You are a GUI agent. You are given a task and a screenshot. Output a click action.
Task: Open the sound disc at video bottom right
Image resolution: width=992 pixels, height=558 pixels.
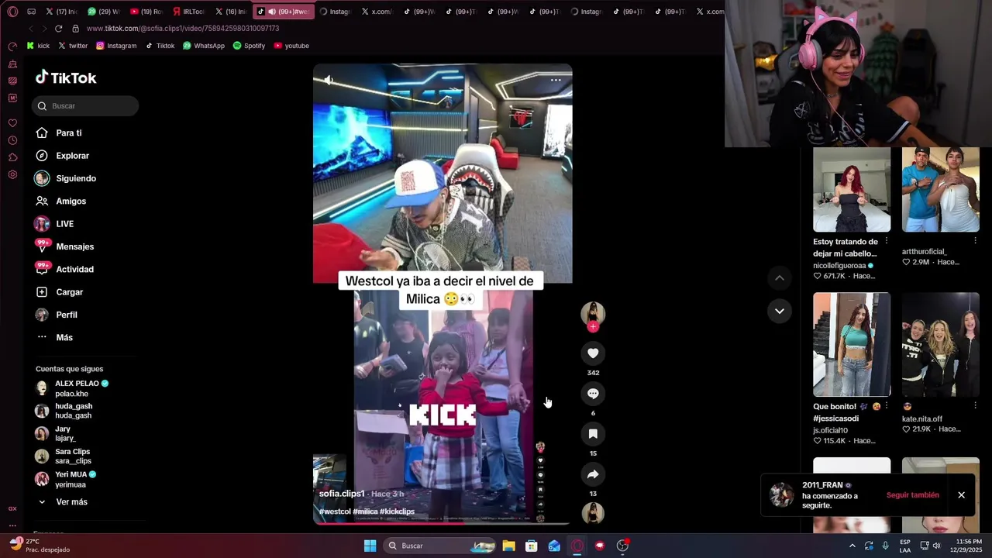point(593,513)
